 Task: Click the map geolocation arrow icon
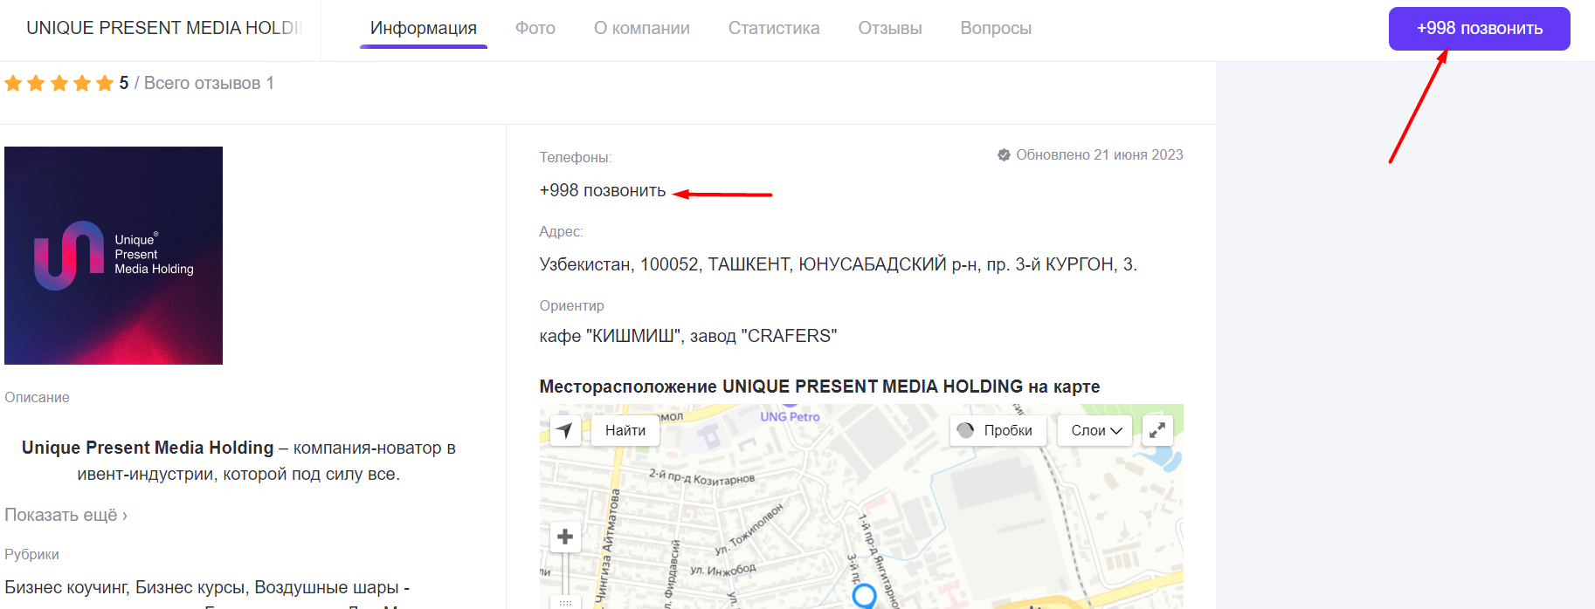565,430
